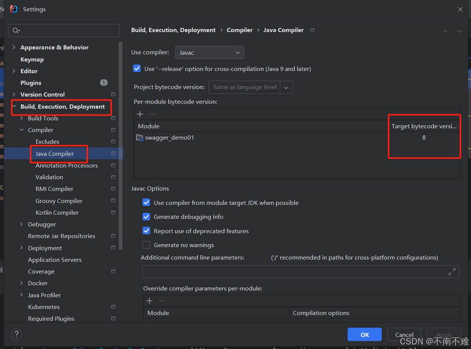Expand the Deployment node

22,248
